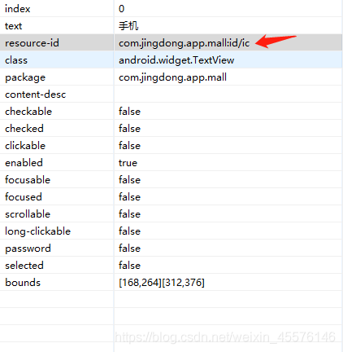343x352 pixels.
Task: Click the checkable false value
Action: (x=129, y=112)
